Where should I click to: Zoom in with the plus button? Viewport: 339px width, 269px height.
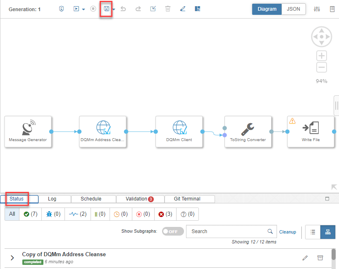point(322,56)
